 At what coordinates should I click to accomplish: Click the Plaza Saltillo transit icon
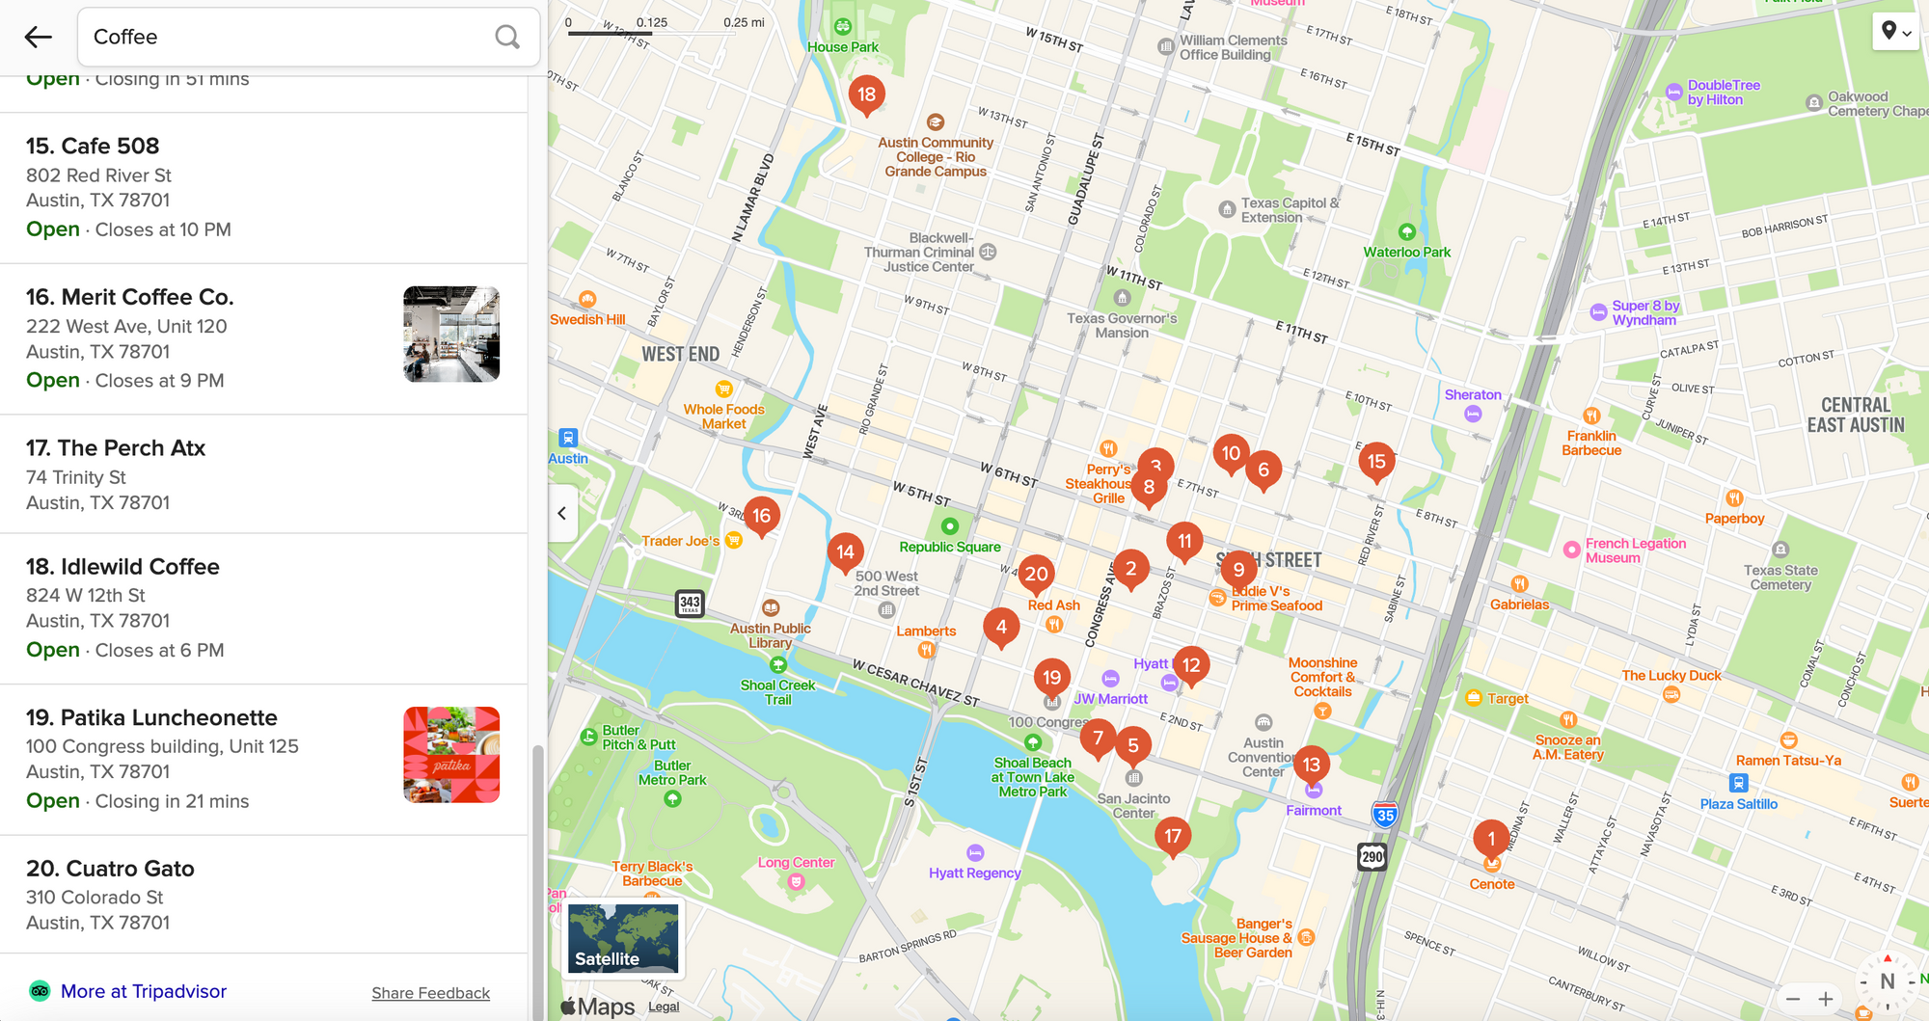click(x=1738, y=783)
